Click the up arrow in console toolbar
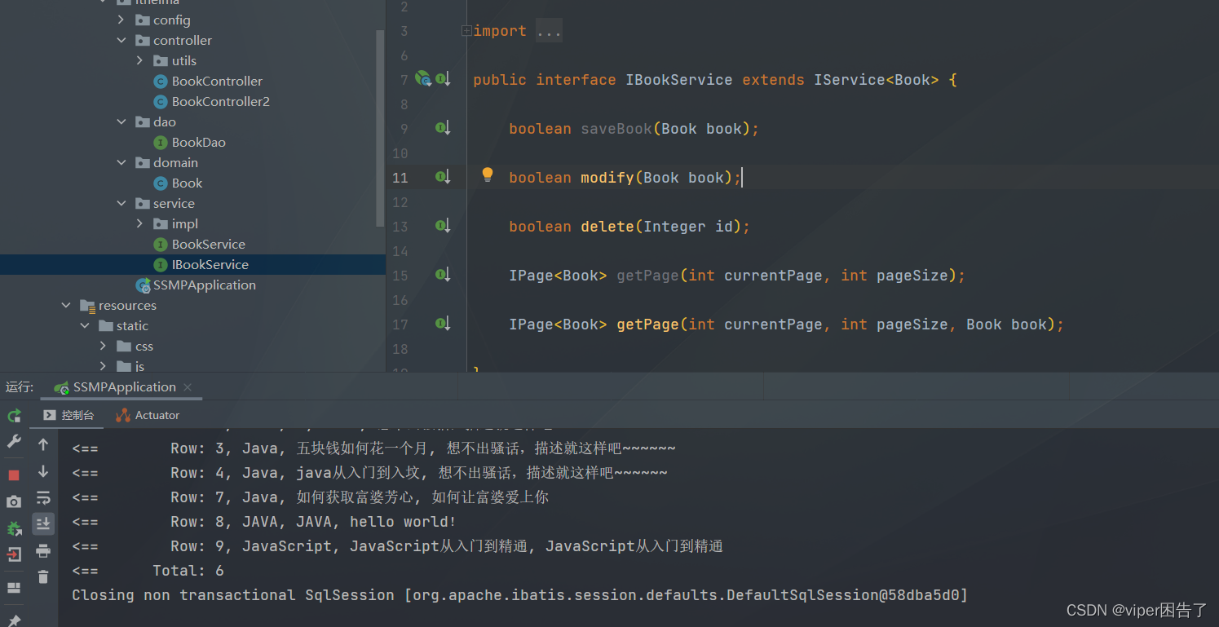 [x=43, y=444]
